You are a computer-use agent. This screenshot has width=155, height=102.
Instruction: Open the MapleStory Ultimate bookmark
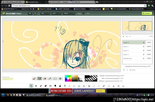tap(45, 9)
